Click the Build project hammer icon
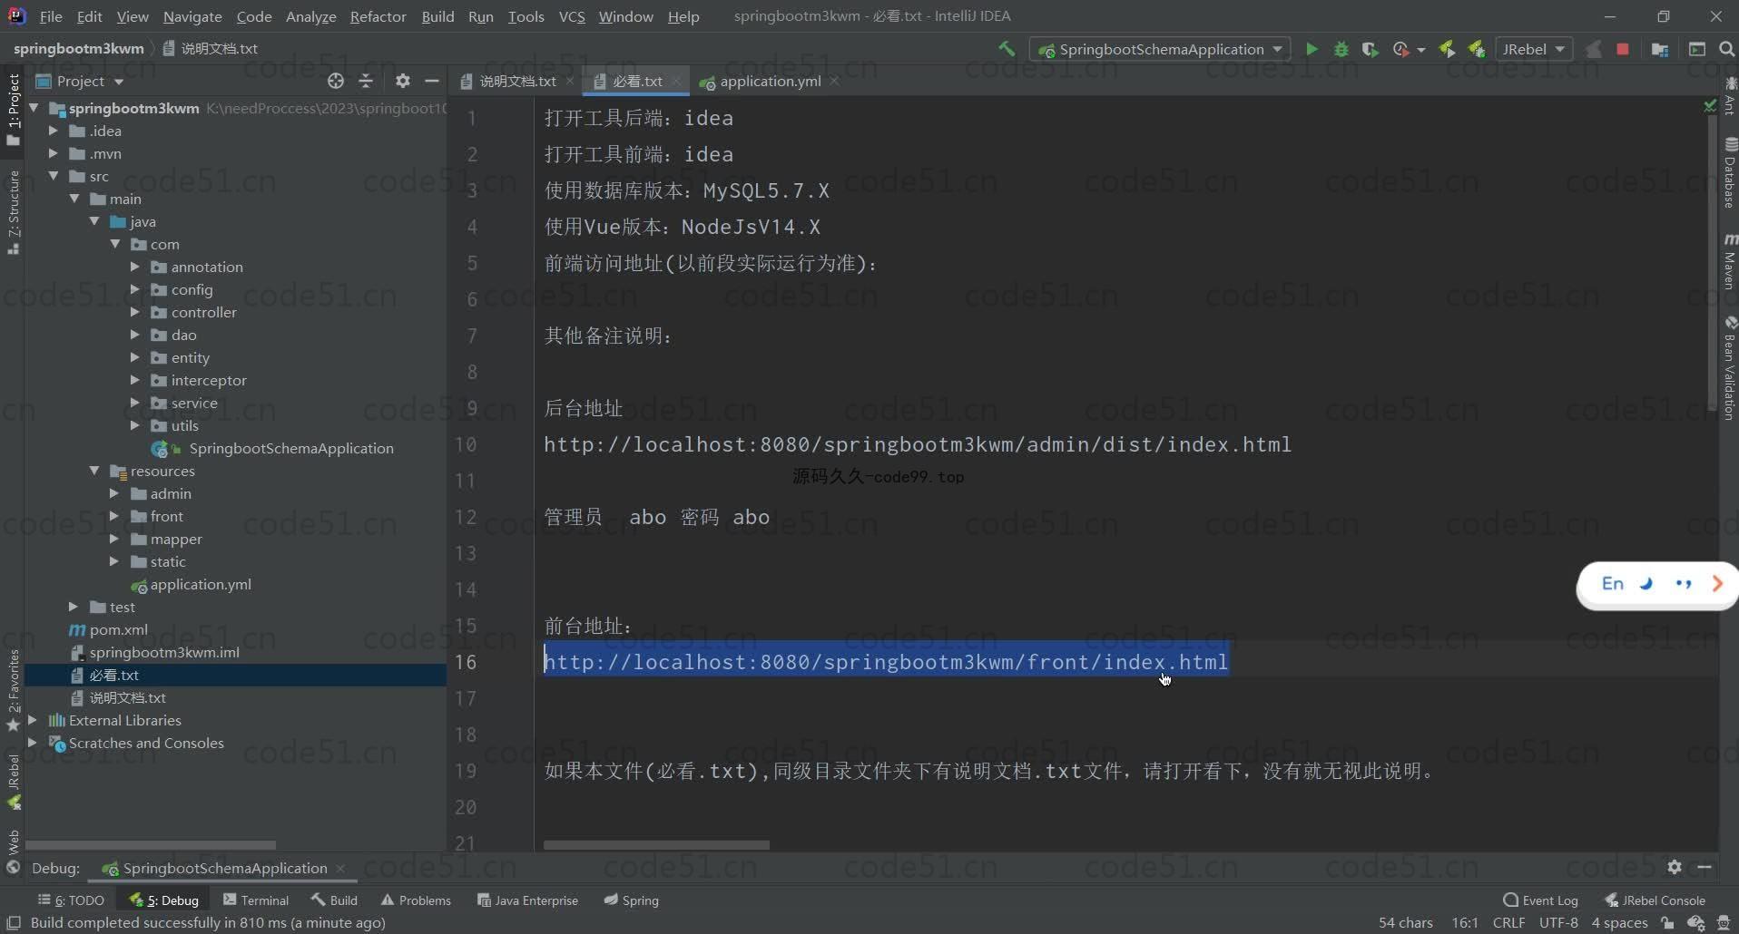The width and height of the screenshot is (1739, 934). click(1007, 49)
